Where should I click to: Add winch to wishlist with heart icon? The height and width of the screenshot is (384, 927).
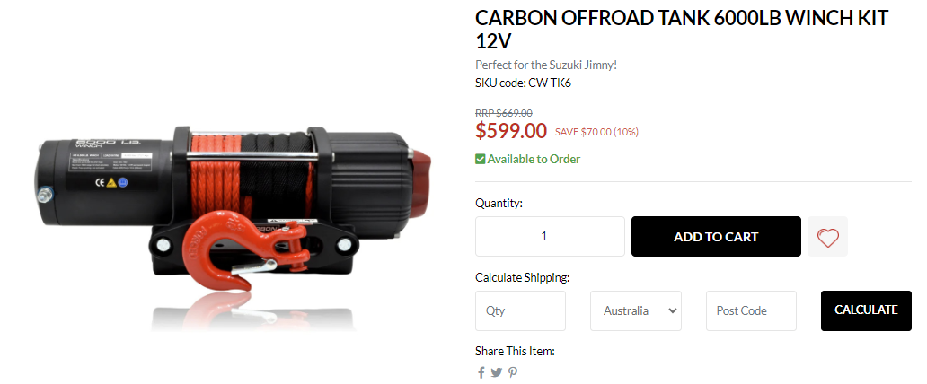(827, 237)
